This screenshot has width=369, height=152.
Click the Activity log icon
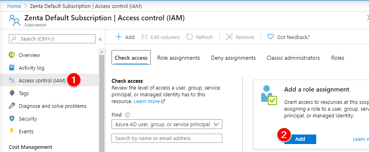coord(12,68)
